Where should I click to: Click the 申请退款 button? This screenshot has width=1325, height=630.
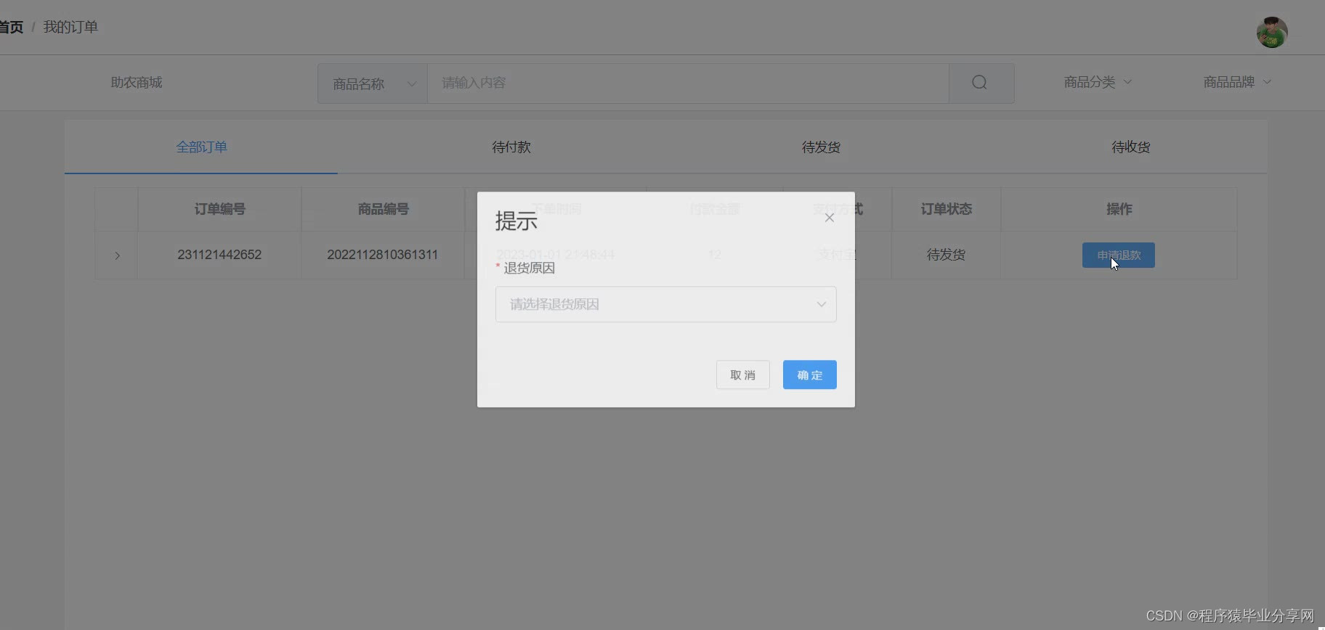coord(1118,255)
